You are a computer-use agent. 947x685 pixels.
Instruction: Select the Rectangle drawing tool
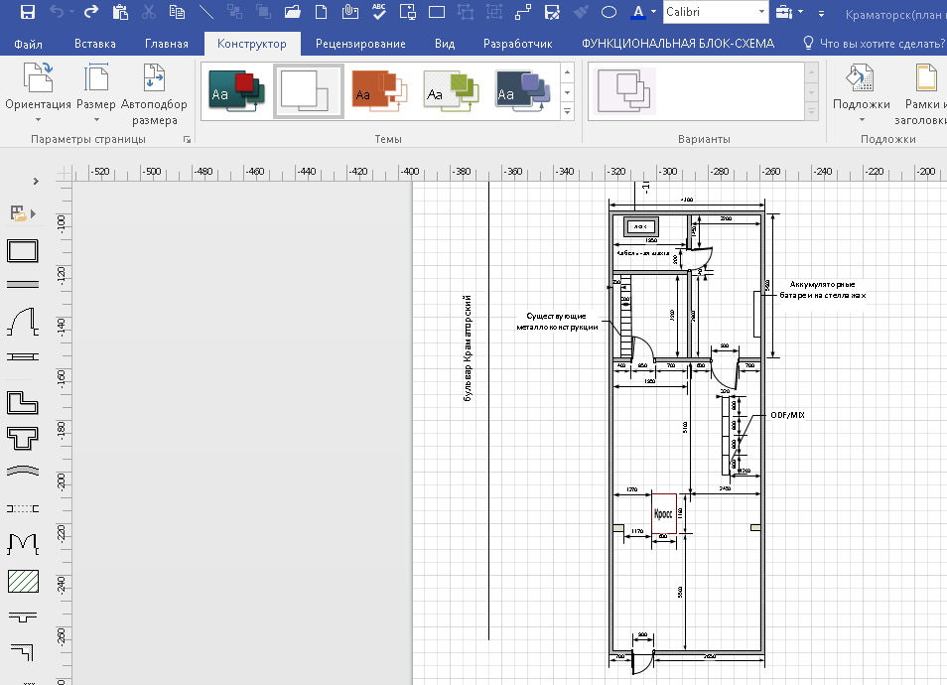point(437,12)
